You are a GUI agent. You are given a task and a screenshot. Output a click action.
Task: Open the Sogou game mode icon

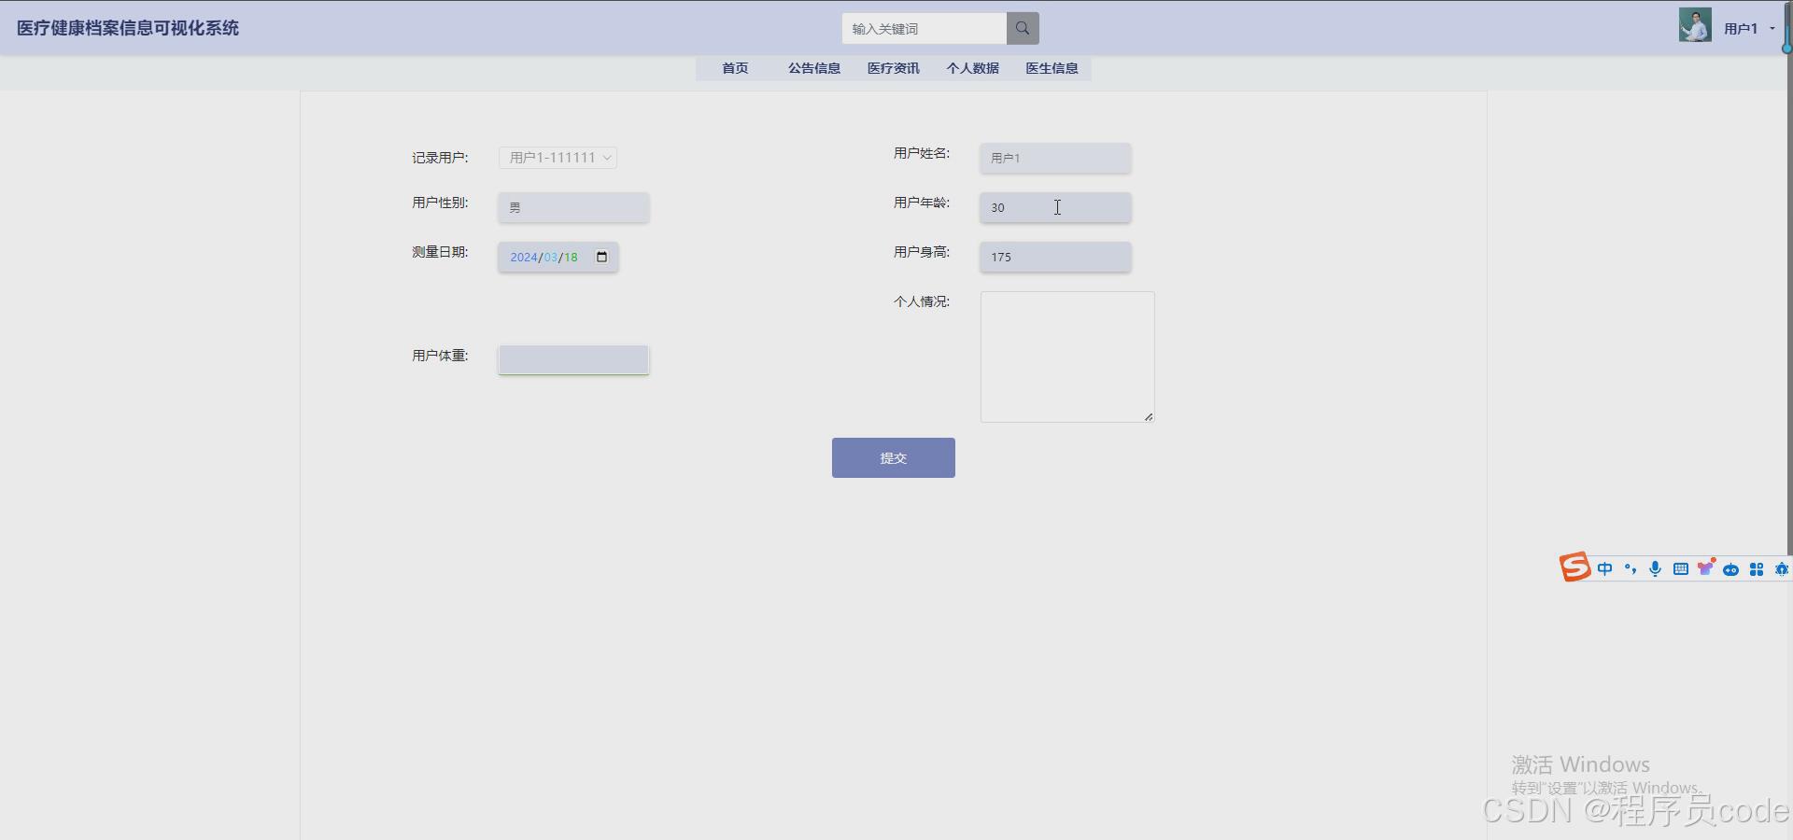coord(1732,568)
